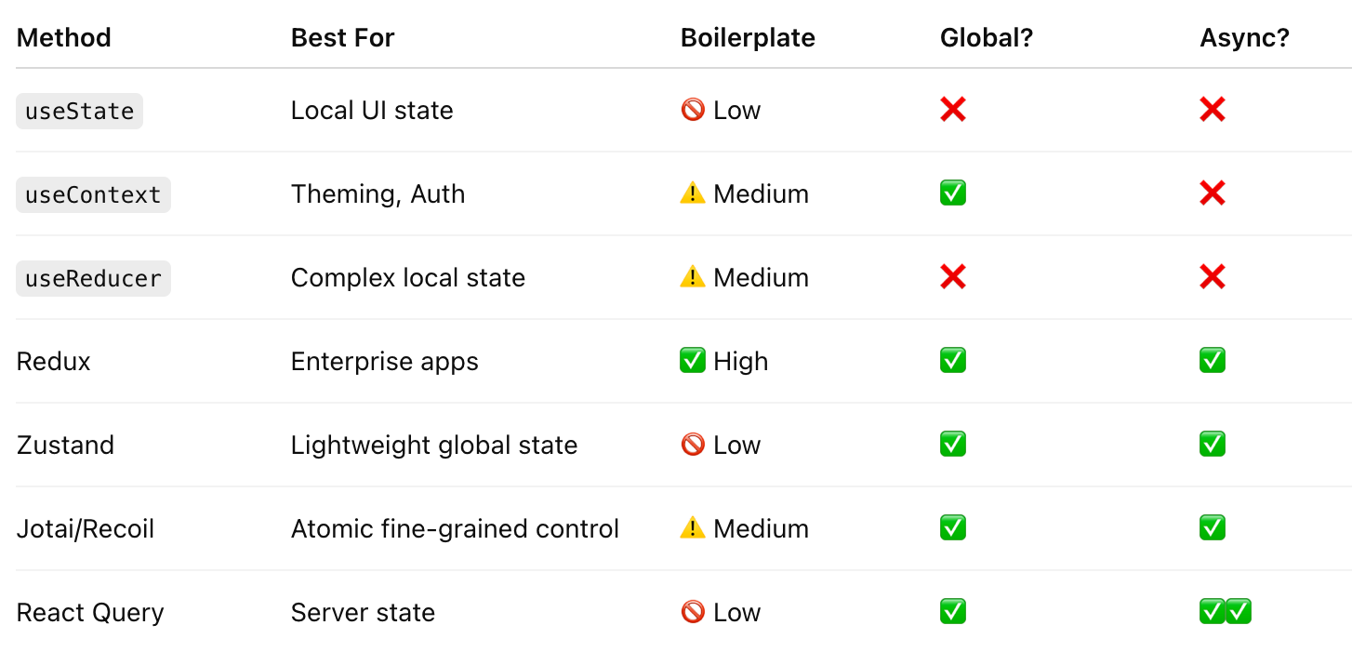
Task: Click the green check in Redux Async column
Action: tap(1213, 361)
